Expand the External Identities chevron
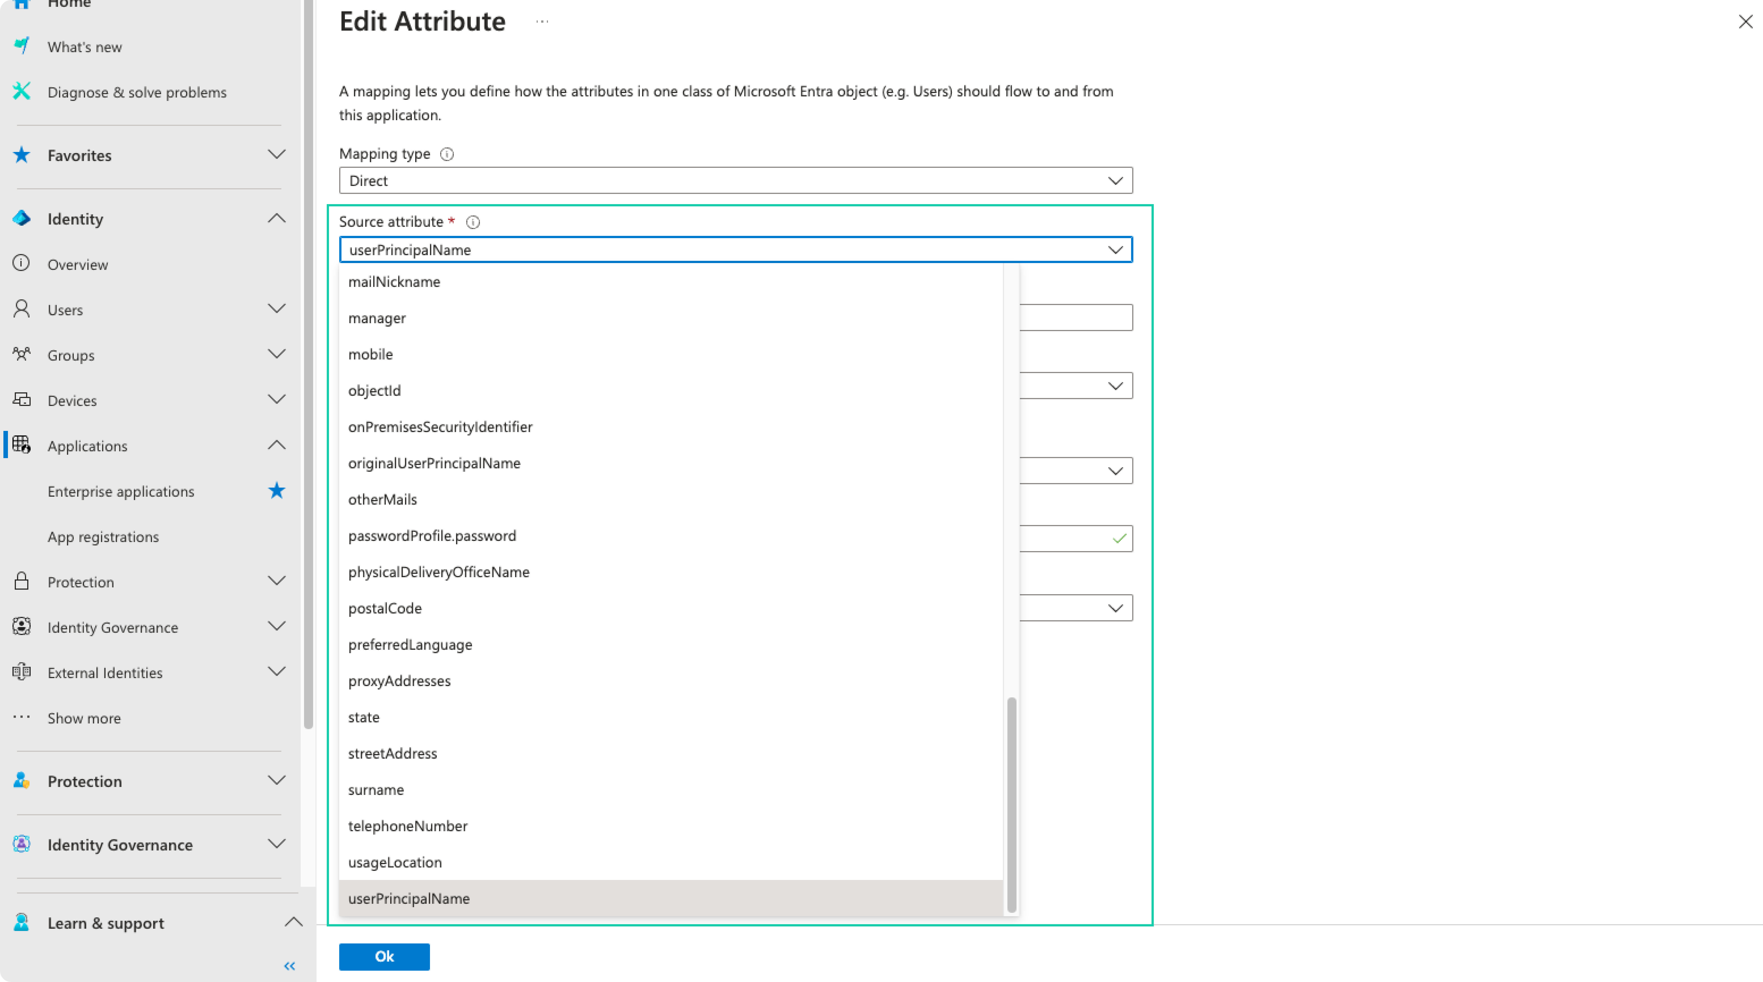1763x982 pixels. pyautogui.click(x=277, y=672)
